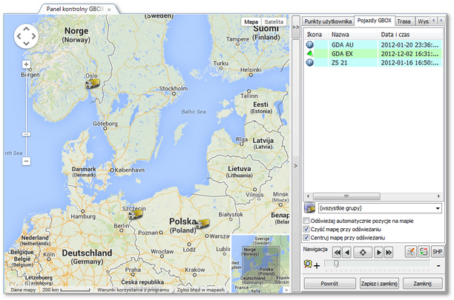Step to the previous position arrow
Screen dimensions: 454x300
tap(347, 253)
